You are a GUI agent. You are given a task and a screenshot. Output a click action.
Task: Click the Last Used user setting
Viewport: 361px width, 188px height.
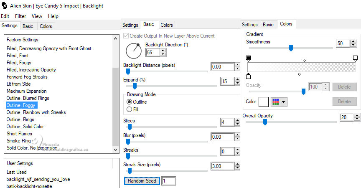click(x=17, y=172)
